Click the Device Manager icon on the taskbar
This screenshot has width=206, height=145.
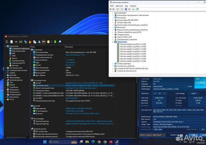coord(117,142)
